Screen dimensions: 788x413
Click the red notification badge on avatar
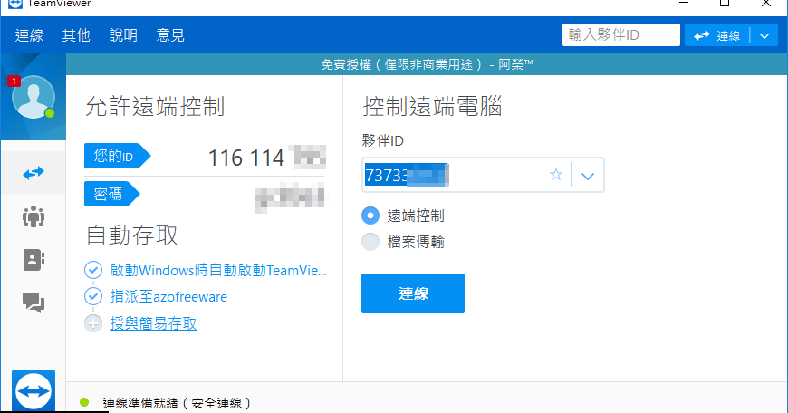tap(14, 81)
